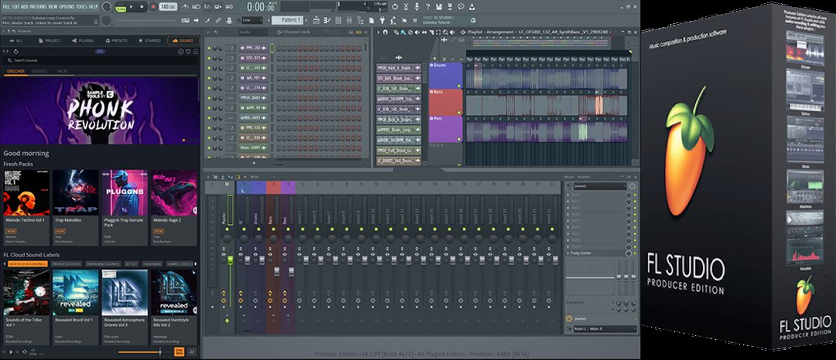Open the piano roll view icon

coord(327,20)
